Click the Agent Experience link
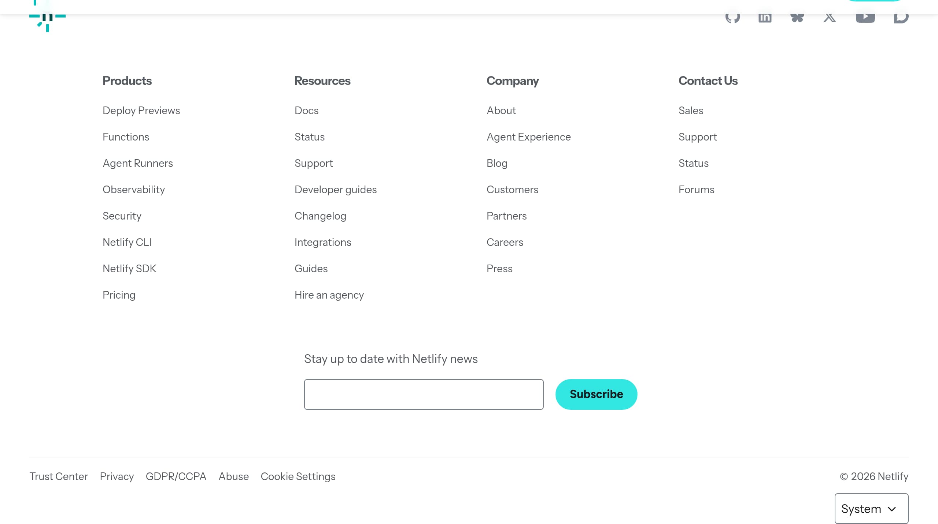The height and width of the screenshot is (524, 938). (x=529, y=136)
